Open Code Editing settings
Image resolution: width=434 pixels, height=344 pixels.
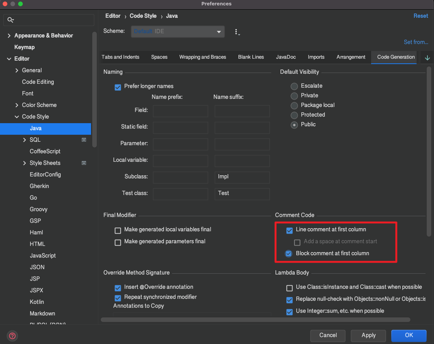(x=38, y=82)
